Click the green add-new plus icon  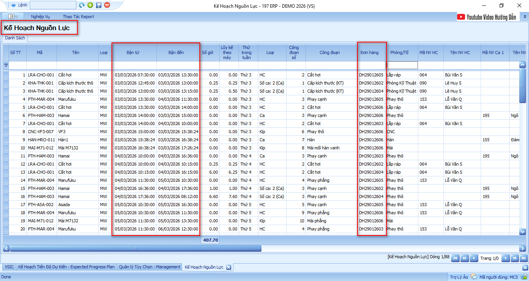pos(90,5)
